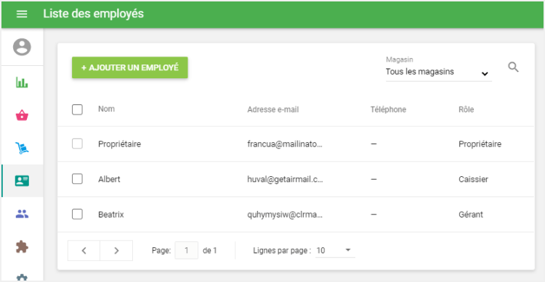
Task: Open the reports bar chart icon
Action: (x=22, y=82)
